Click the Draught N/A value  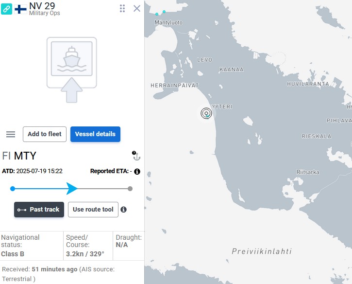(x=122, y=245)
